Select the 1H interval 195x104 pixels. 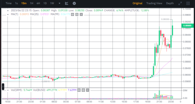coord(31,3)
